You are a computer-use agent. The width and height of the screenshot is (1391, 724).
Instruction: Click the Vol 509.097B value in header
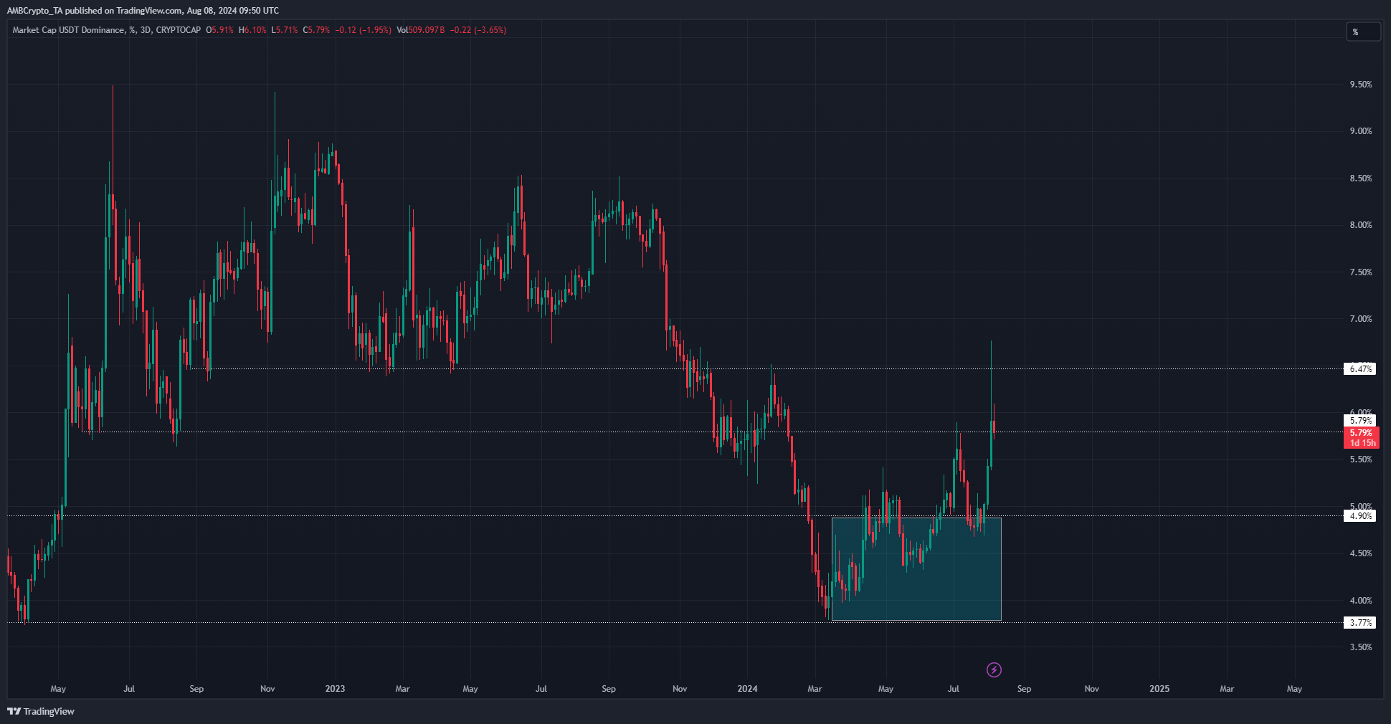421,30
